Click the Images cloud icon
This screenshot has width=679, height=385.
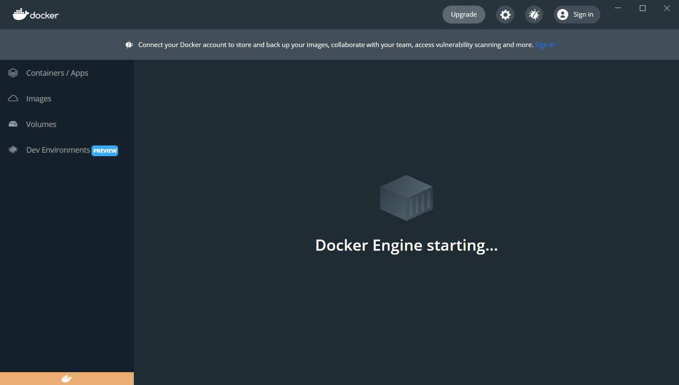click(x=13, y=98)
